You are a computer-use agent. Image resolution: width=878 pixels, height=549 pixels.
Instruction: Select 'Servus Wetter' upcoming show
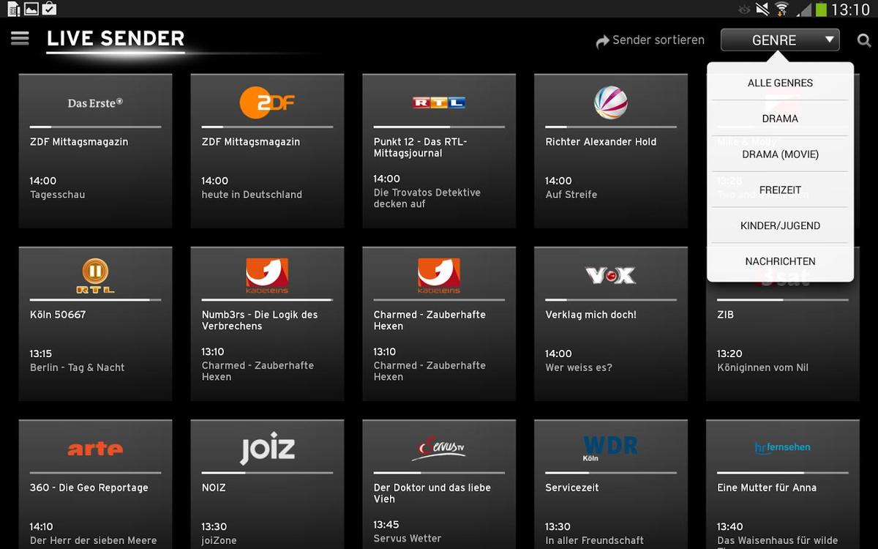click(x=407, y=539)
